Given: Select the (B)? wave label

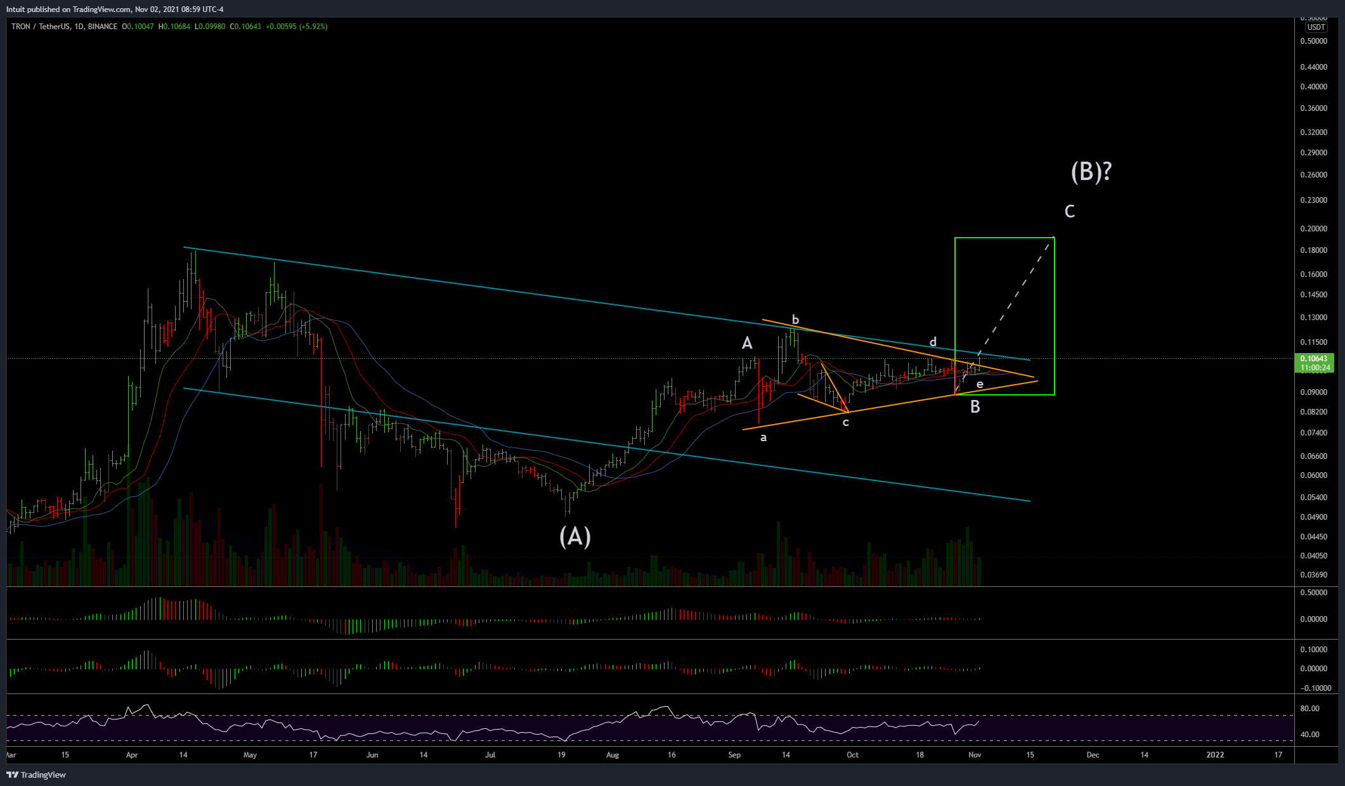Looking at the screenshot, I should (1091, 172).
